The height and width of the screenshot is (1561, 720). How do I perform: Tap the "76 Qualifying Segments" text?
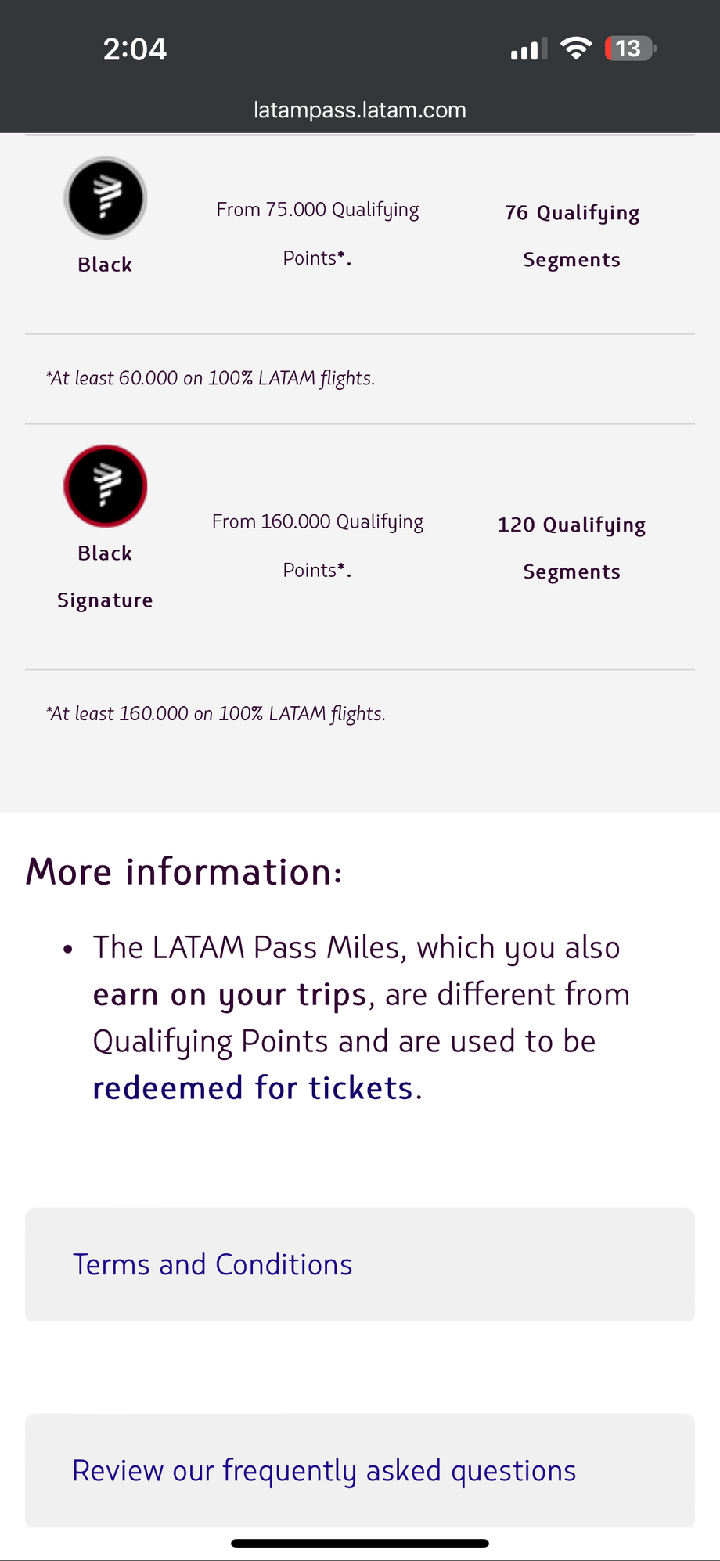pos(572,236)
